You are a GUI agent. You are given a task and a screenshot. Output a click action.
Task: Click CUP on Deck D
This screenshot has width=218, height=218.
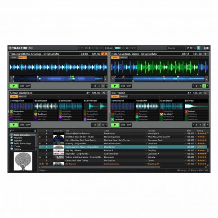tap(129, 125)
